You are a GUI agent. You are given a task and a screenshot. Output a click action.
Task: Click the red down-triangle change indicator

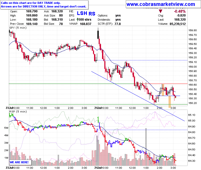tap(161, 11)
